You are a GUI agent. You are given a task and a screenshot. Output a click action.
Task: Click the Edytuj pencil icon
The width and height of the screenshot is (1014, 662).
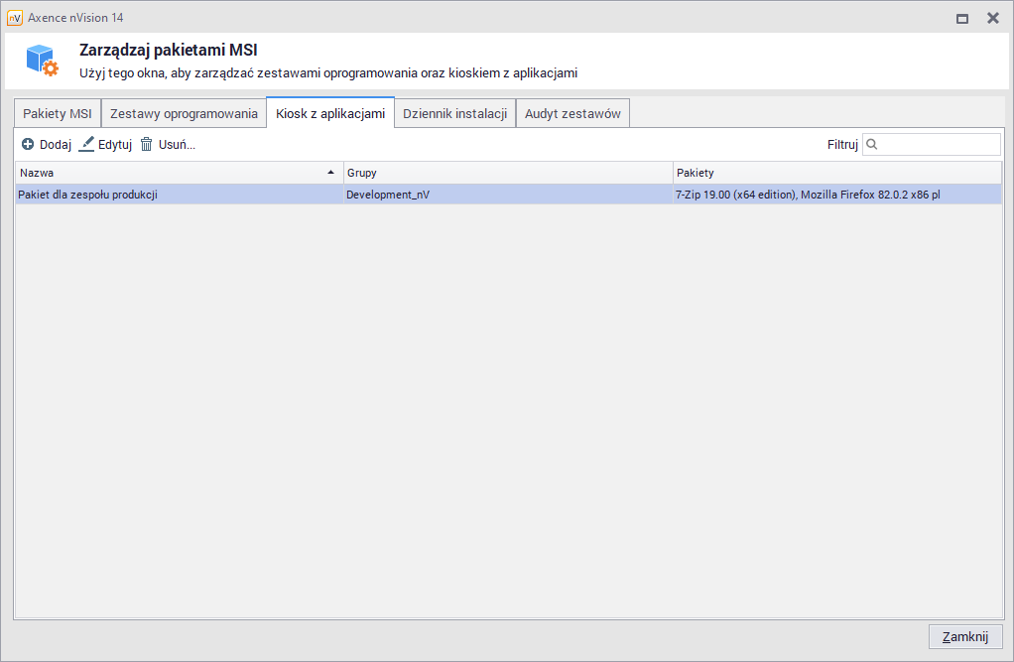[87, 144]
